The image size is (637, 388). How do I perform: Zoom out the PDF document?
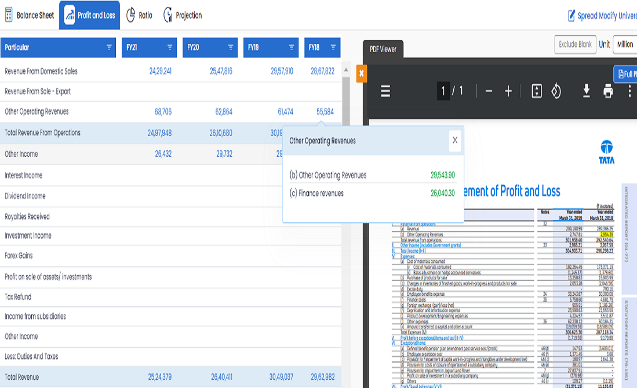coord(489,91)
